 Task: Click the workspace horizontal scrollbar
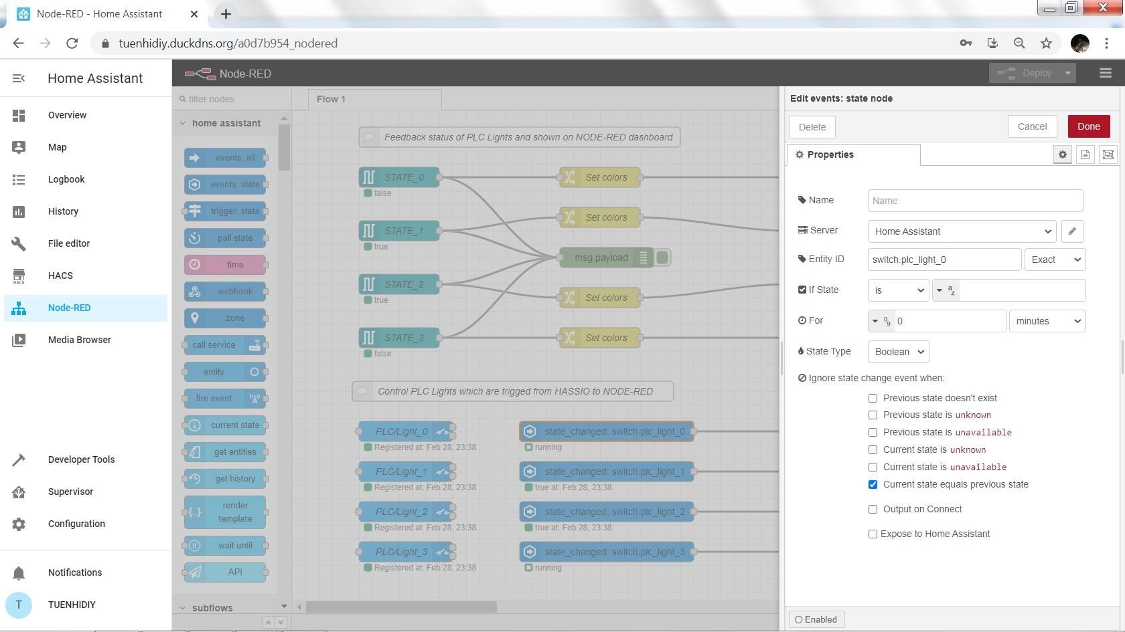tap(401, 607)
